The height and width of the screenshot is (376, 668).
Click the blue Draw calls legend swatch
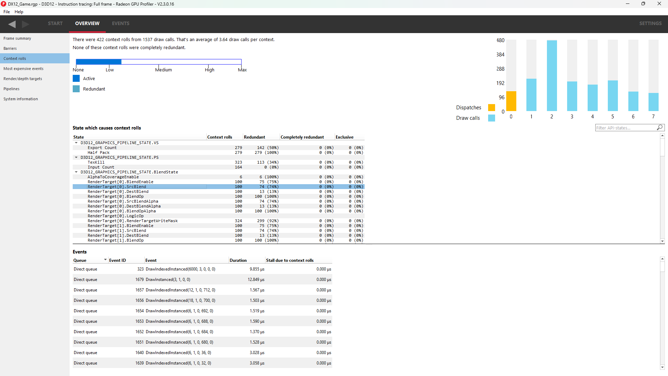click(491, 118)
